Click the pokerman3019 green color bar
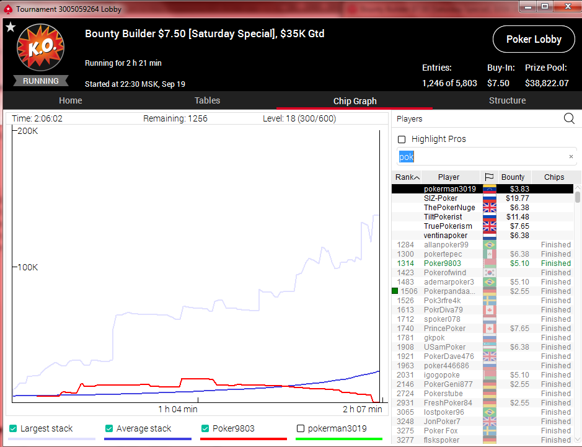Screen dimensions: 582x447 tap(339, 439)
